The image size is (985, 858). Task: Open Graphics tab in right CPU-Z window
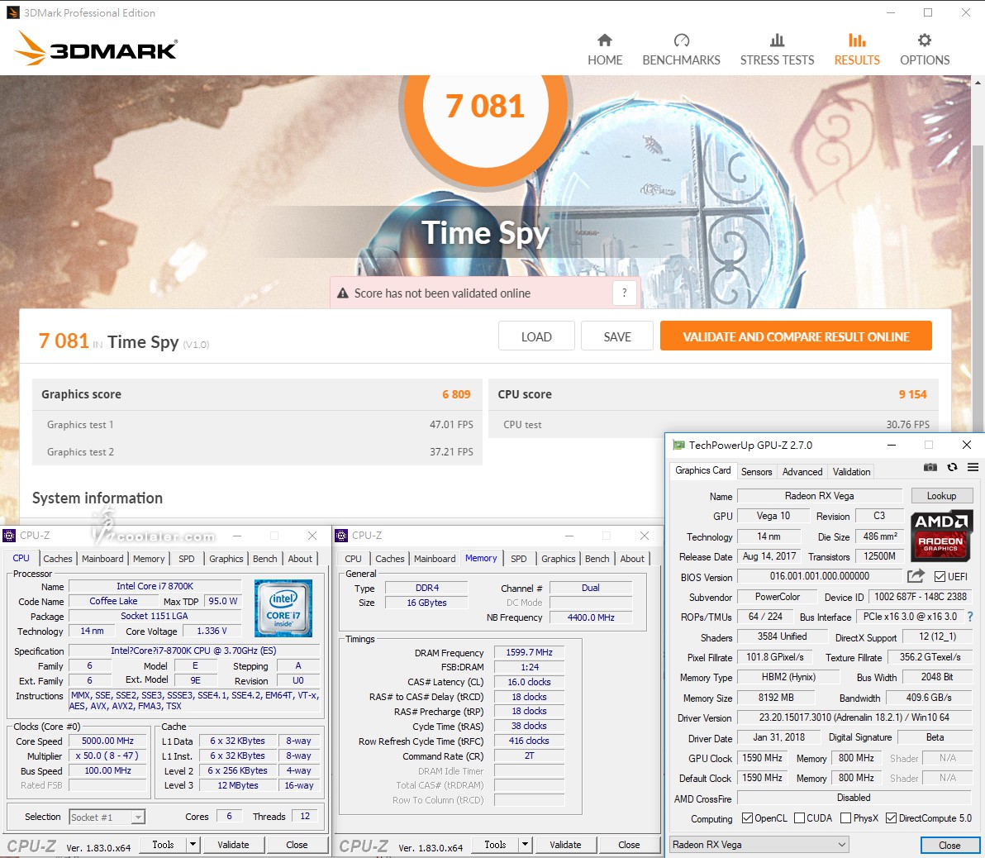pos(559,559)
